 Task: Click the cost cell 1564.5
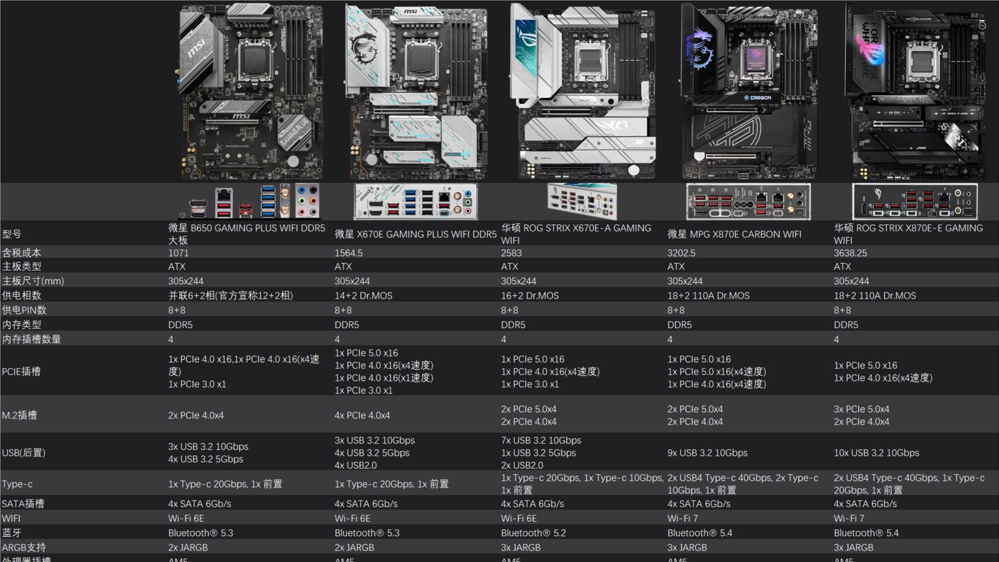(348, 253)
